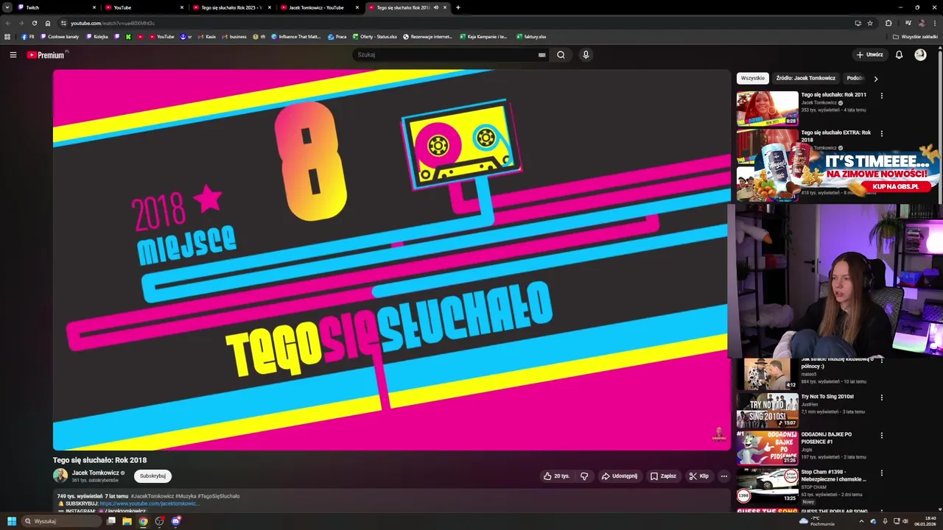This screenshot has height=530, width=943.
Task: Click the #TegoSięSłuchało hashtag
Action: click(218, 496)
